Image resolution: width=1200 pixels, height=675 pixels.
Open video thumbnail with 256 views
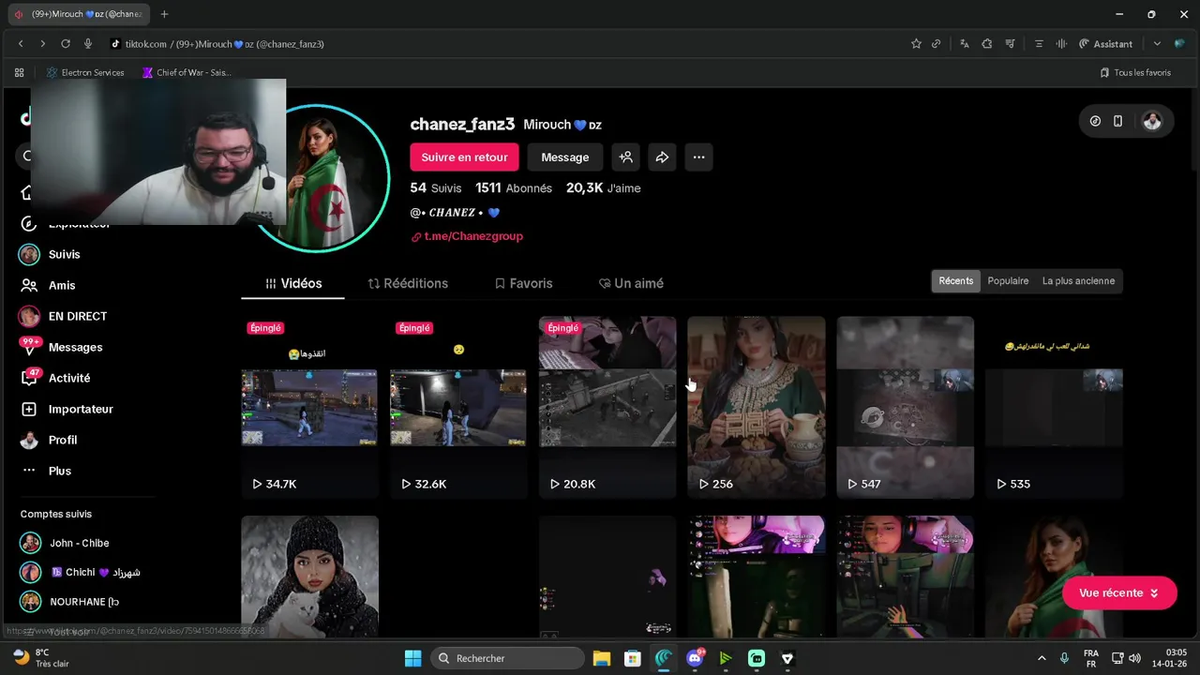tap(757, 407)
